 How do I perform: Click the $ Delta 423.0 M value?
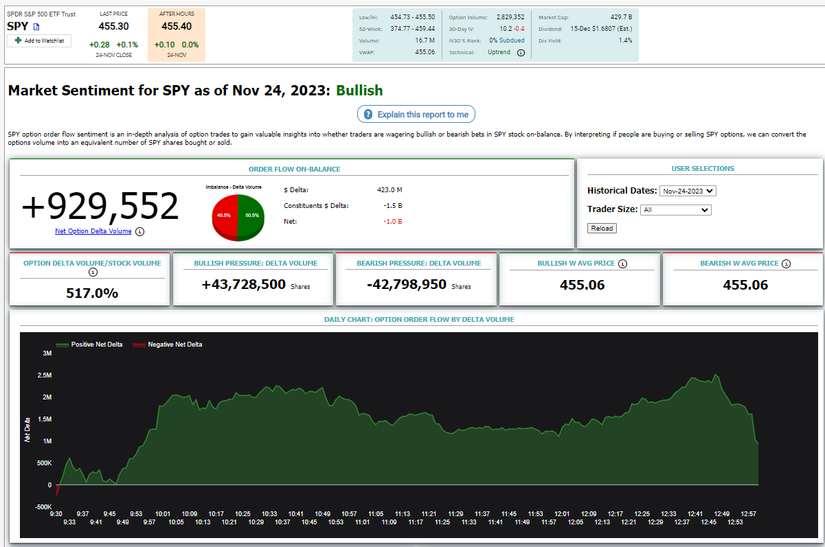(389, 189)
